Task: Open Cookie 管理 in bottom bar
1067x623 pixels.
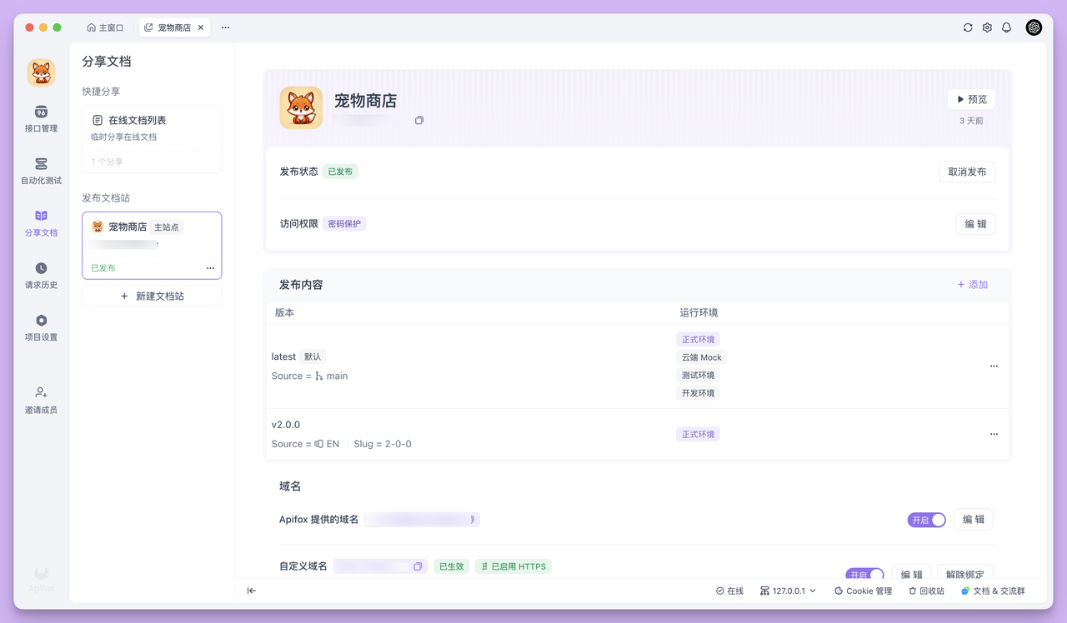Action: click(x=863, y=591)
